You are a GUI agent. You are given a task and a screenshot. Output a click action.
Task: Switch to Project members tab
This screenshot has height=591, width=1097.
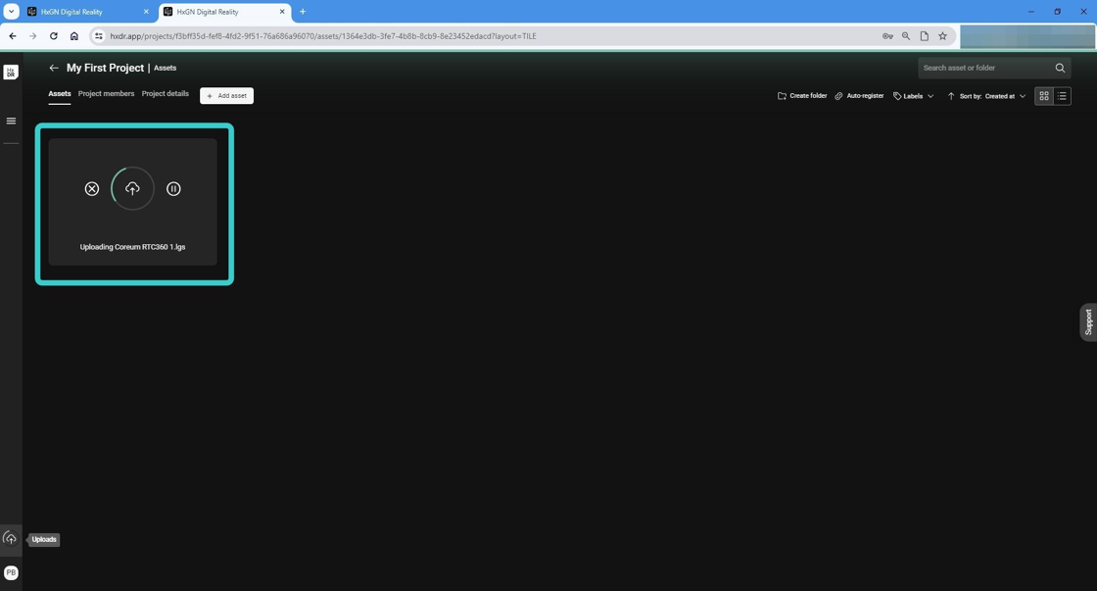pos(106,94)
